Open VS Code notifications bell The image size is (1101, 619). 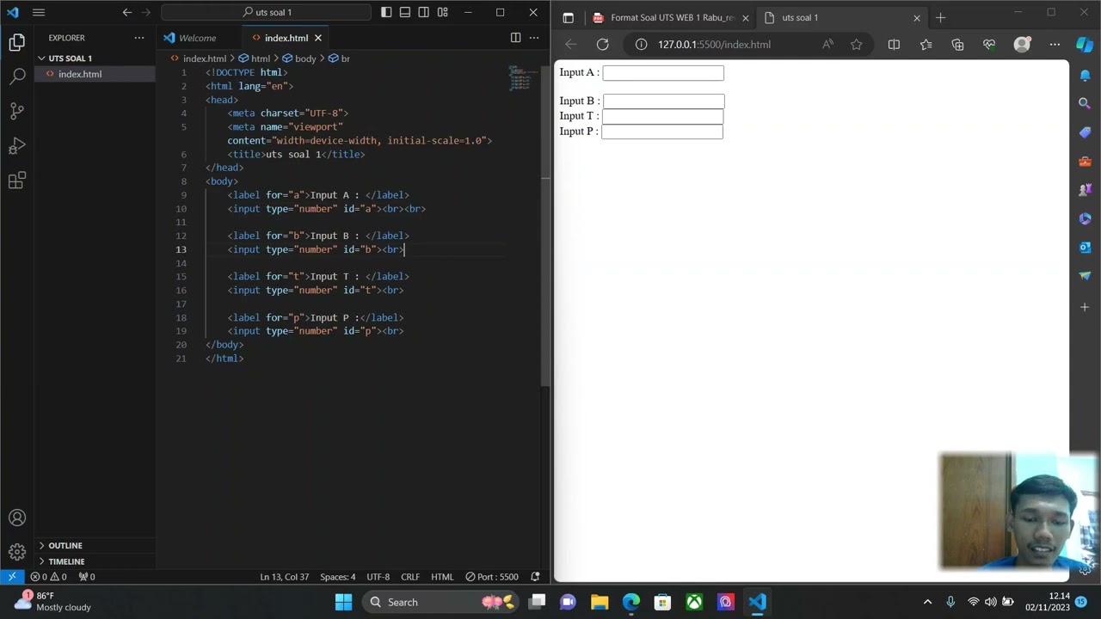pyautogui.click(x=535, y=577)
